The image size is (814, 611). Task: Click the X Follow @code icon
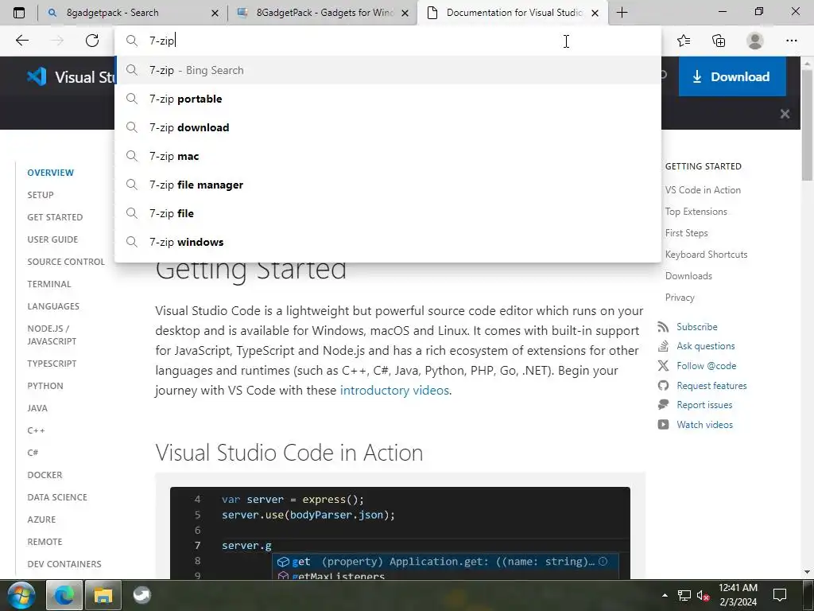(x=663, y=366)
